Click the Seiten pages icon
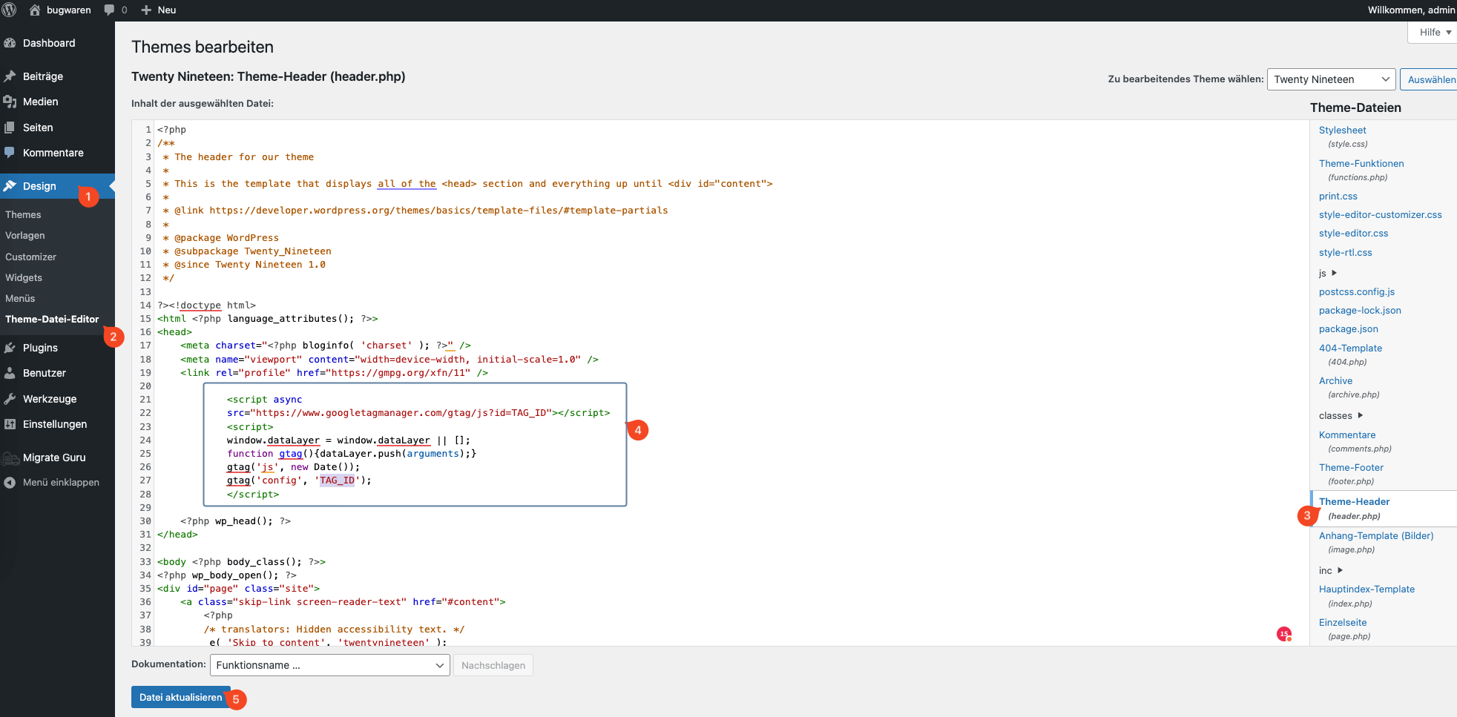Viewport: 1457px width, 717px height. (10, 127)
